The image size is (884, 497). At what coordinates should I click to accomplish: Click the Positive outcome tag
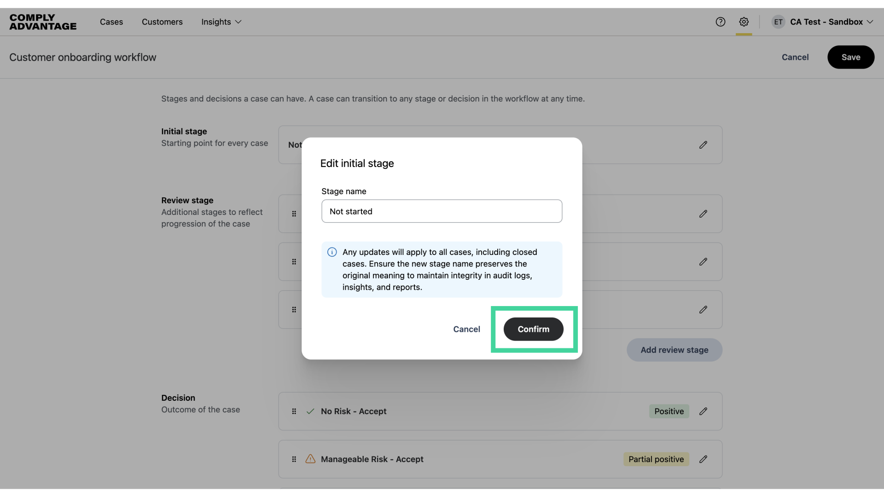click(x=669, y=411)
